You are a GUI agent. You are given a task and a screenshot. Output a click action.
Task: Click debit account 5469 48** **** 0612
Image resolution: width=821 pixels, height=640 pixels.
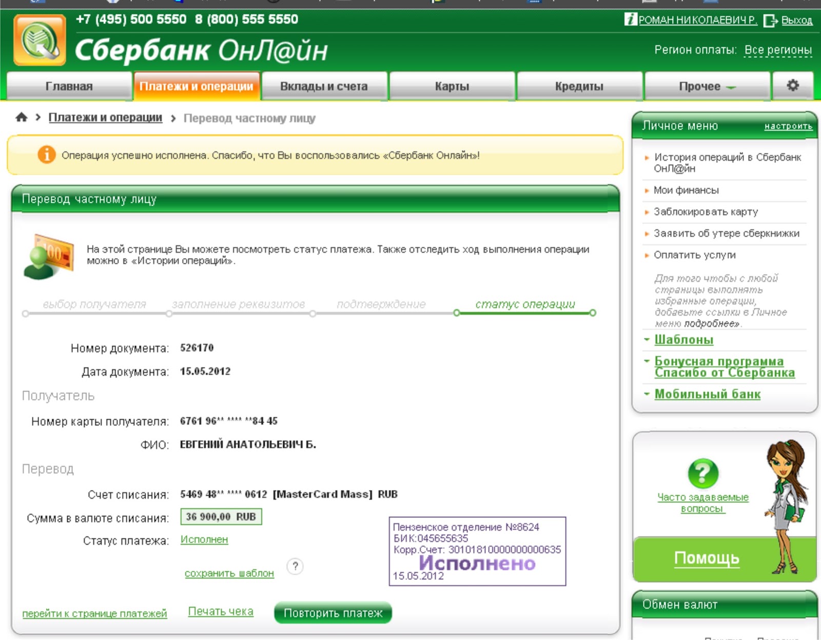pos(224,494)
